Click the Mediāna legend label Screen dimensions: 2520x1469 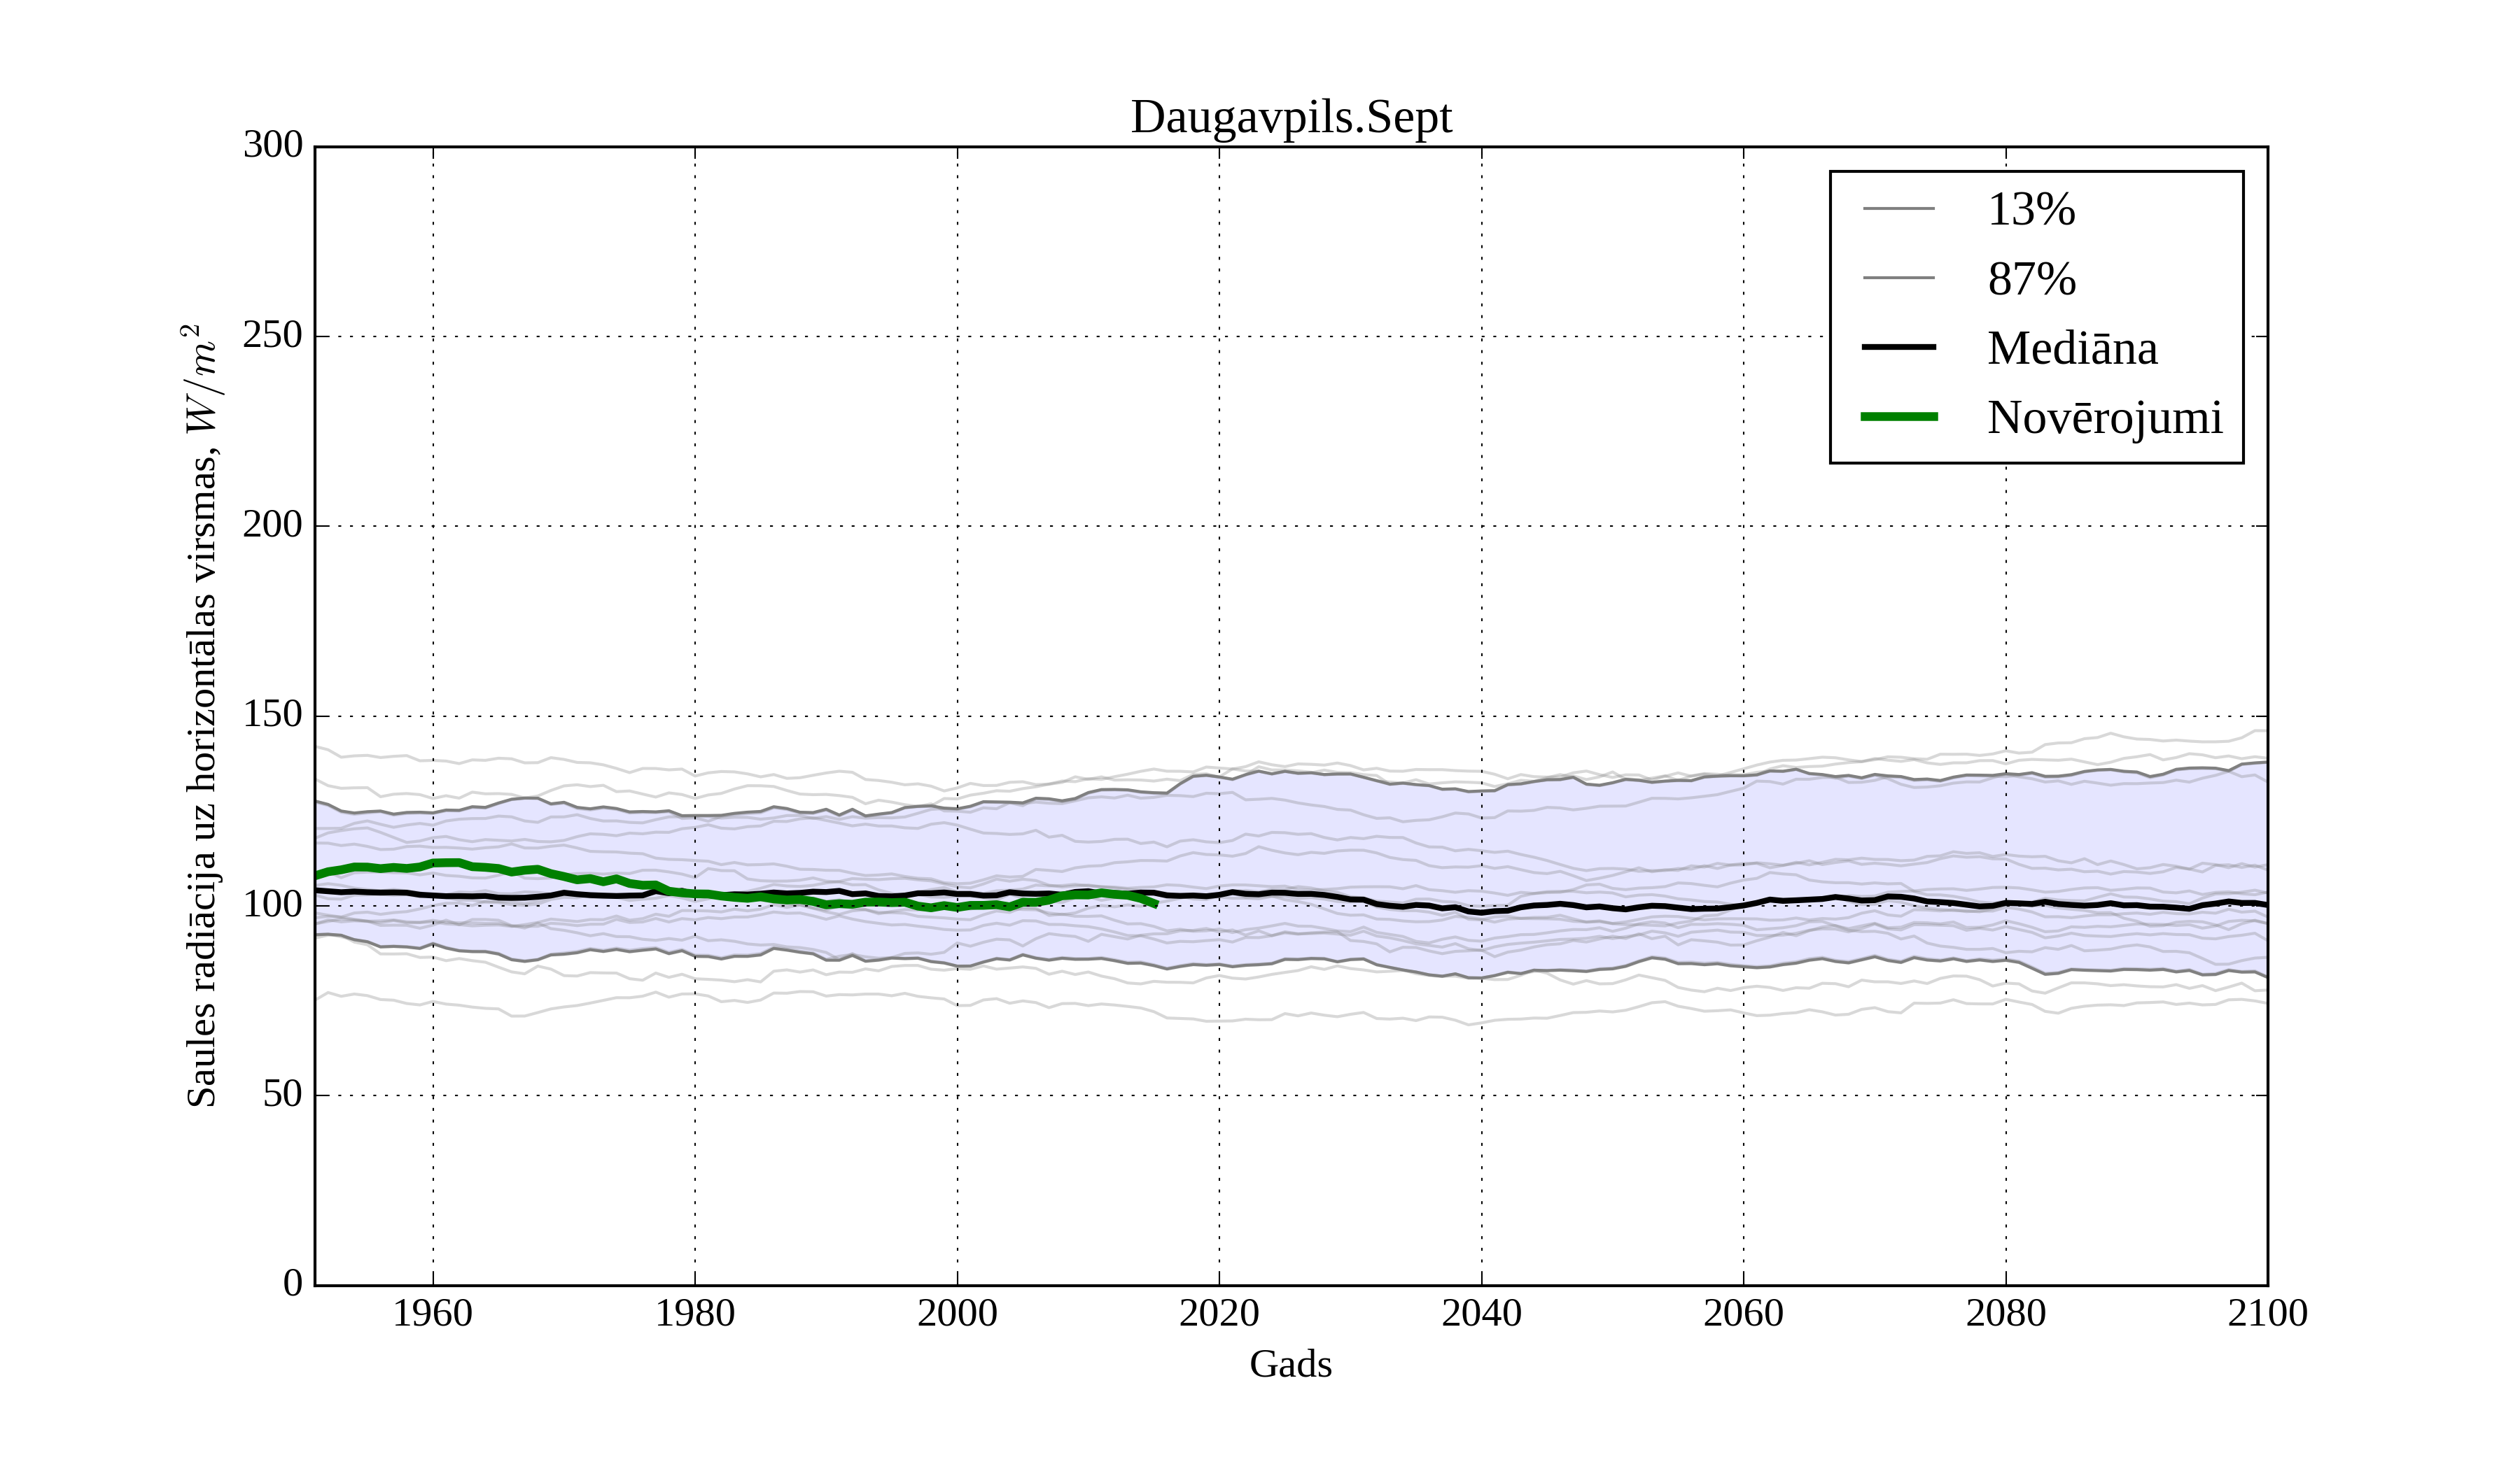pos(2072,349)
